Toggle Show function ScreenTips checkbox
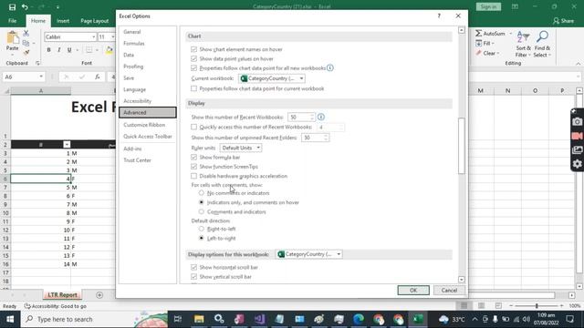Image resolution: width=584 pixels, height=328 pixels. 193,167
